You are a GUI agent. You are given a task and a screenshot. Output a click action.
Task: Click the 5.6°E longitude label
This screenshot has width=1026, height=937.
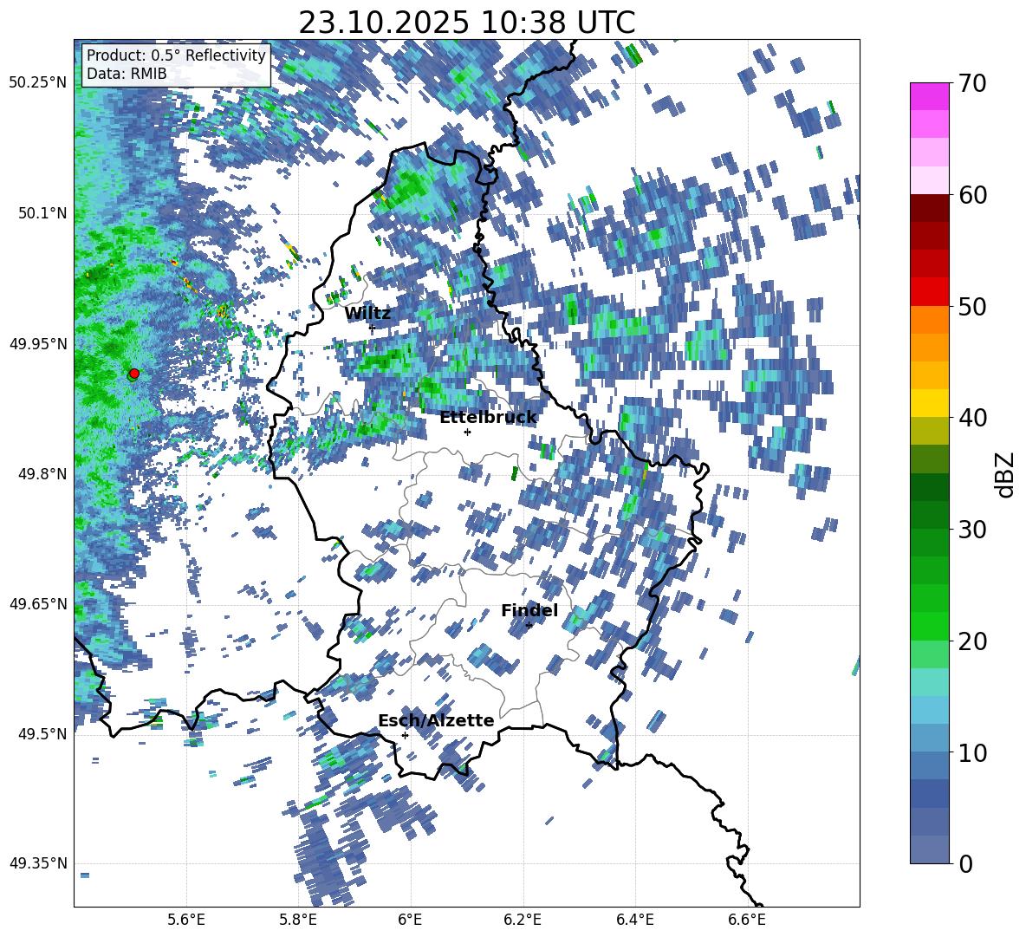[186, 920]
